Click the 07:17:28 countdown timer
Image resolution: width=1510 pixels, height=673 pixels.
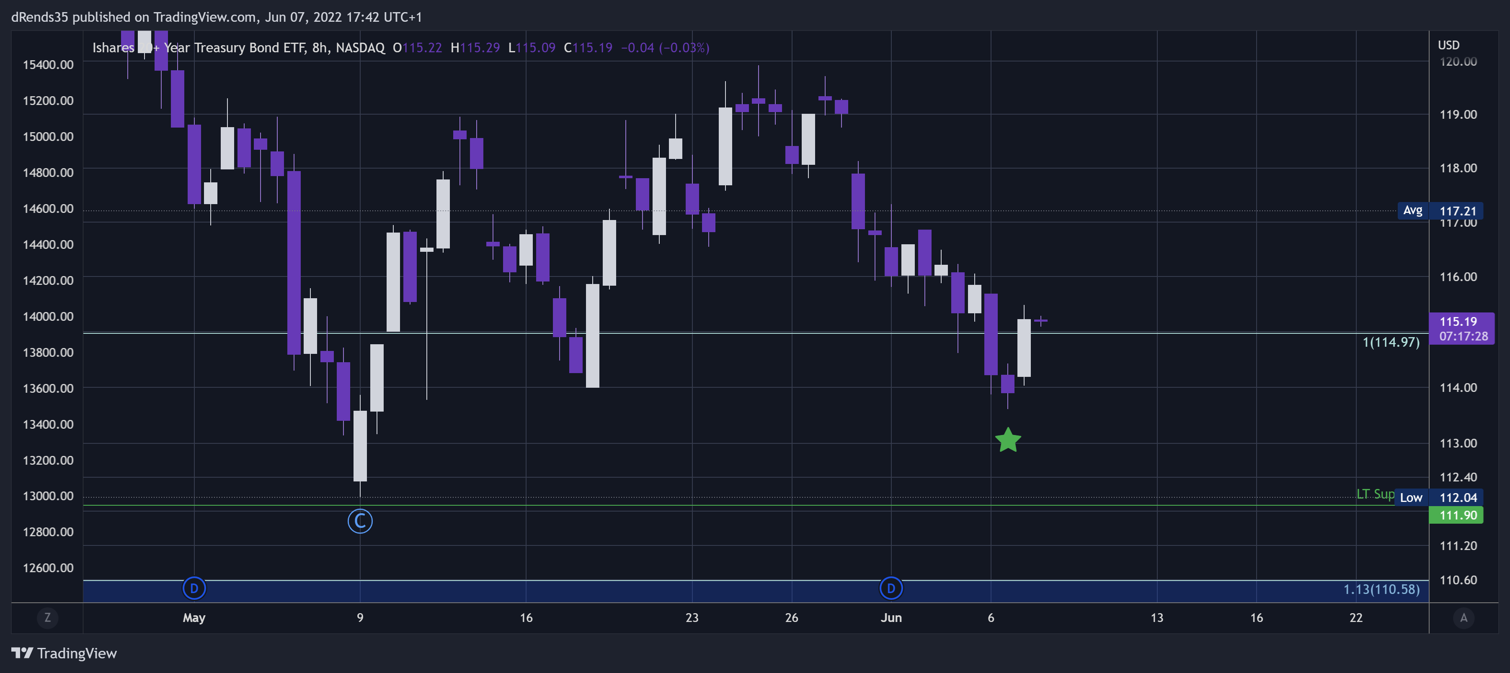tap(1463, 336)
